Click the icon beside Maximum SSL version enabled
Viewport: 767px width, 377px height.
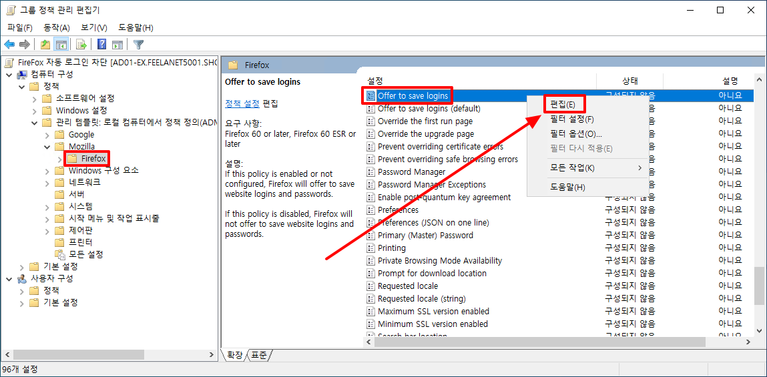(x=370, y=312)
